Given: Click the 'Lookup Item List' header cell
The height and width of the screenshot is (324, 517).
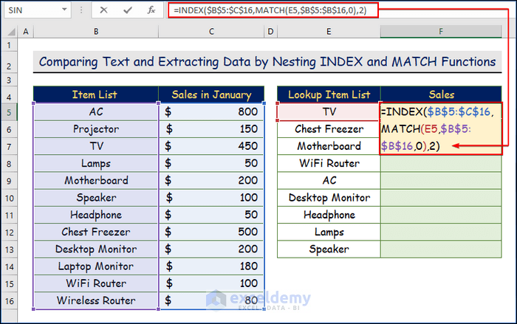Looking at the screenshot, I should [x=329, y=94].
